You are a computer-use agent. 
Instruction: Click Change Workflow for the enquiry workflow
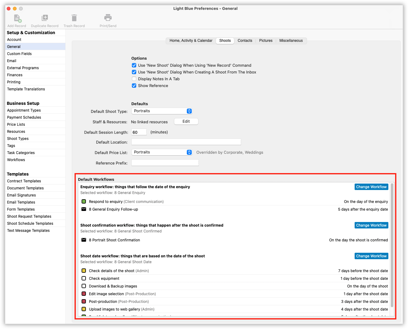tap(371, 187)
